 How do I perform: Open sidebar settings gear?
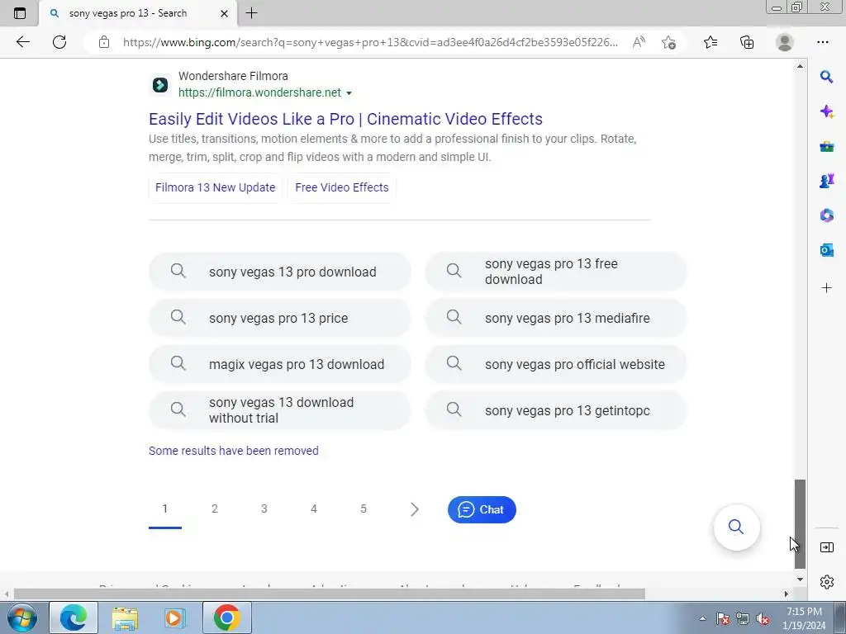(x=826, y=582)
